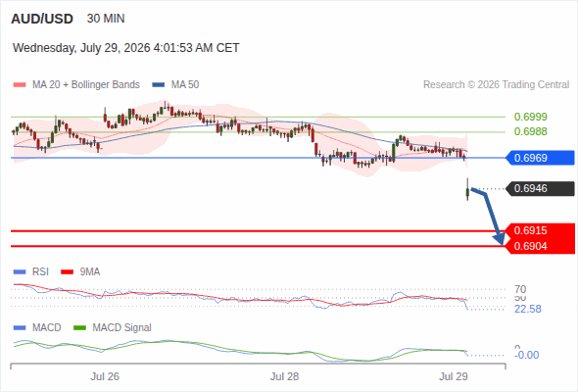Click the 0.6988 resistance level label
This screenshot has width=578, height=392.
[x=530, y=131]
